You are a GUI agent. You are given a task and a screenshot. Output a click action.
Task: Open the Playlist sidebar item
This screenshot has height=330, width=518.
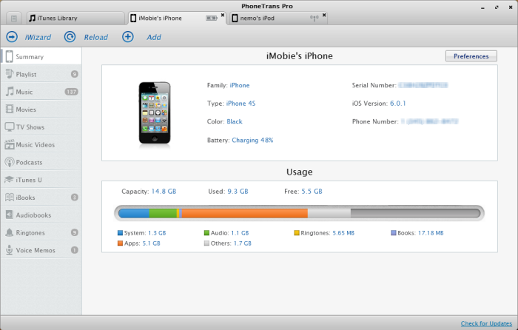pyautogui.click(x=41, y=74)
